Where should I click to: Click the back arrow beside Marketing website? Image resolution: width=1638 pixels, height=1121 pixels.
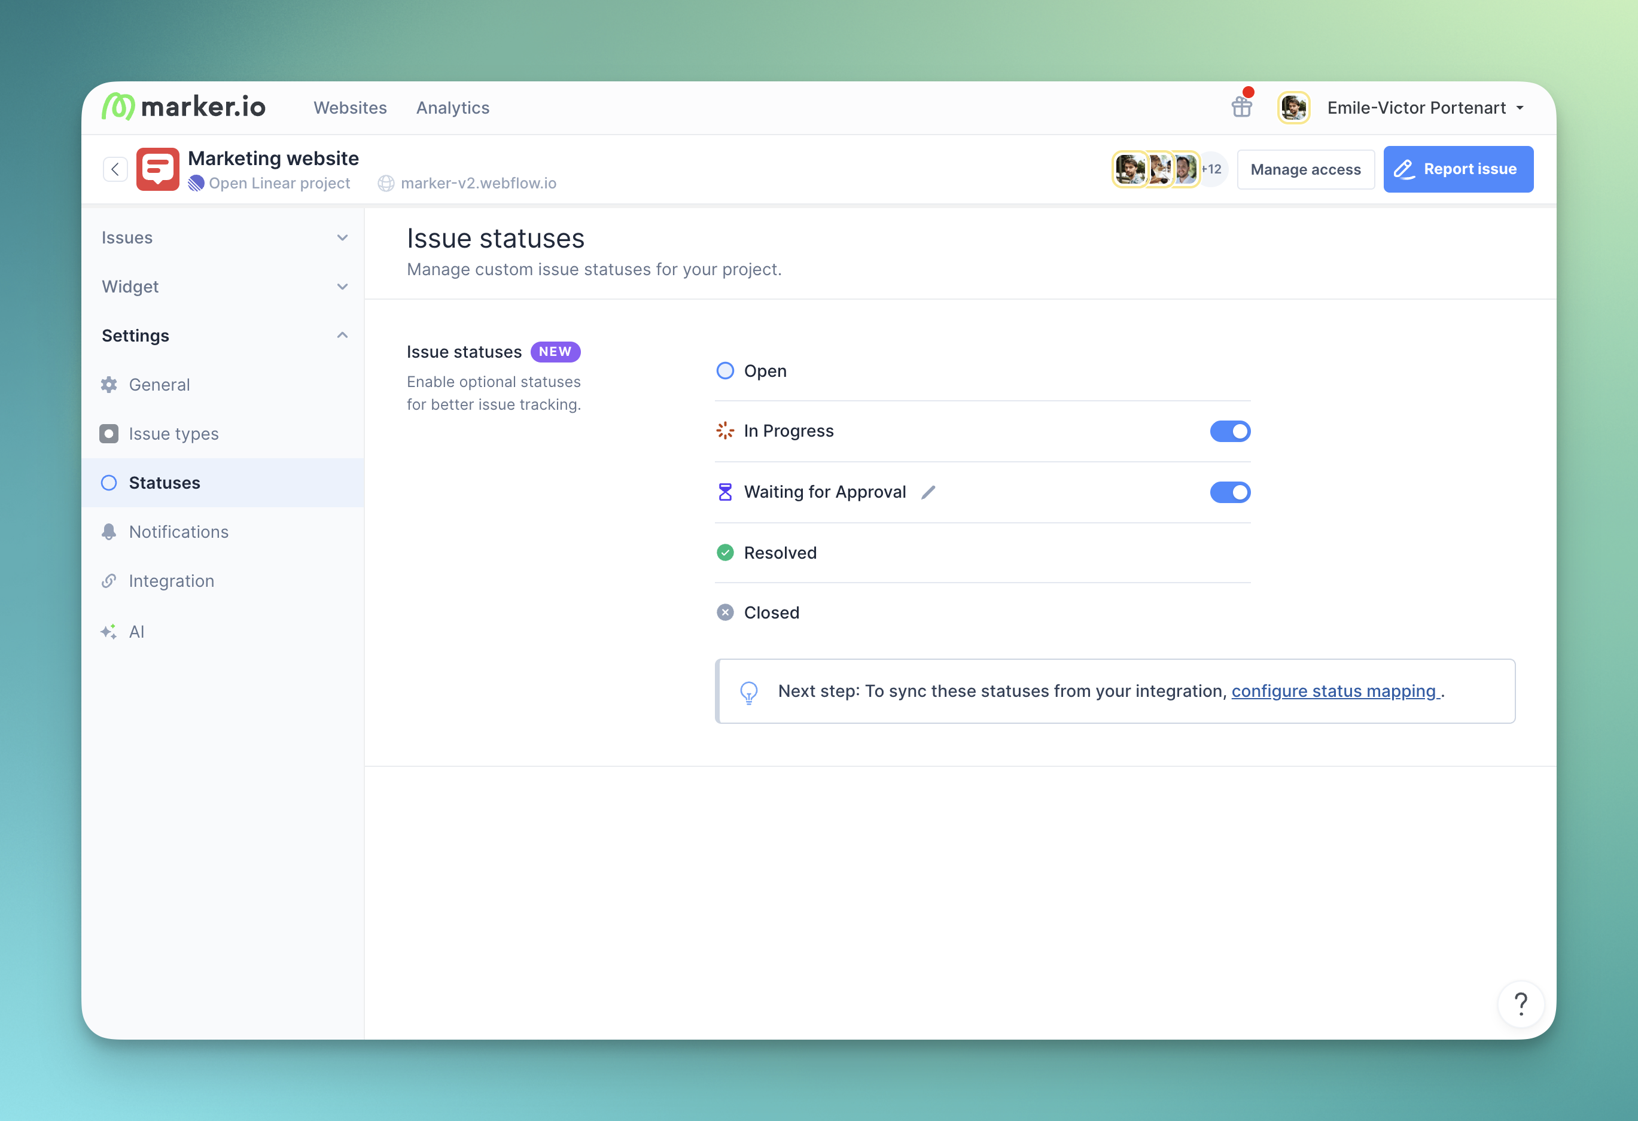tap(115, 169)
